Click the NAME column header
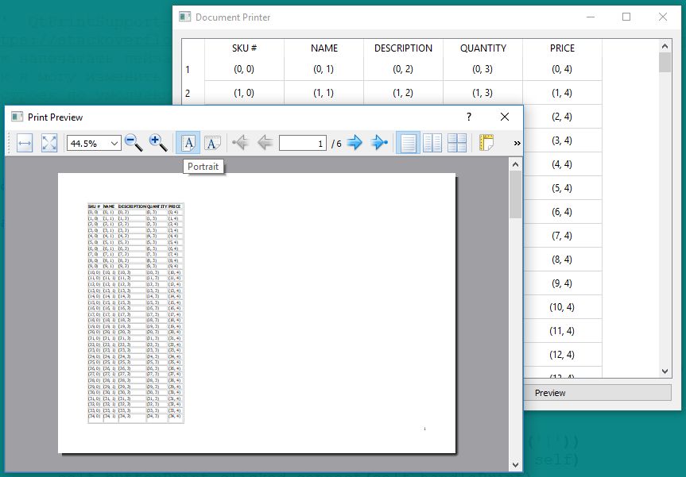686x477 pixels. pyautogui.click(x=324, y=48)
